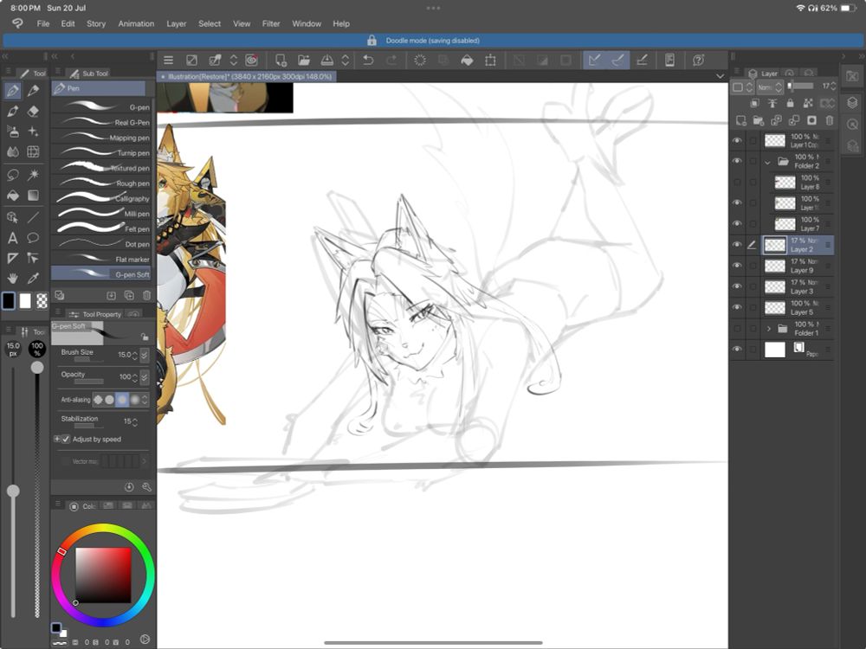866x649 pixels.
Task: Select the Pen tool in Tool palette
Action: tap(13, 91)
